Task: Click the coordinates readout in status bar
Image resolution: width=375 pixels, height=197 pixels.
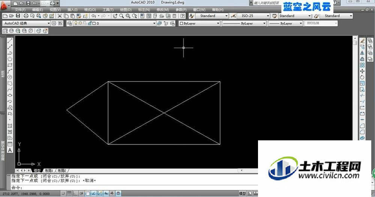Action: click(x=26, y=193)
